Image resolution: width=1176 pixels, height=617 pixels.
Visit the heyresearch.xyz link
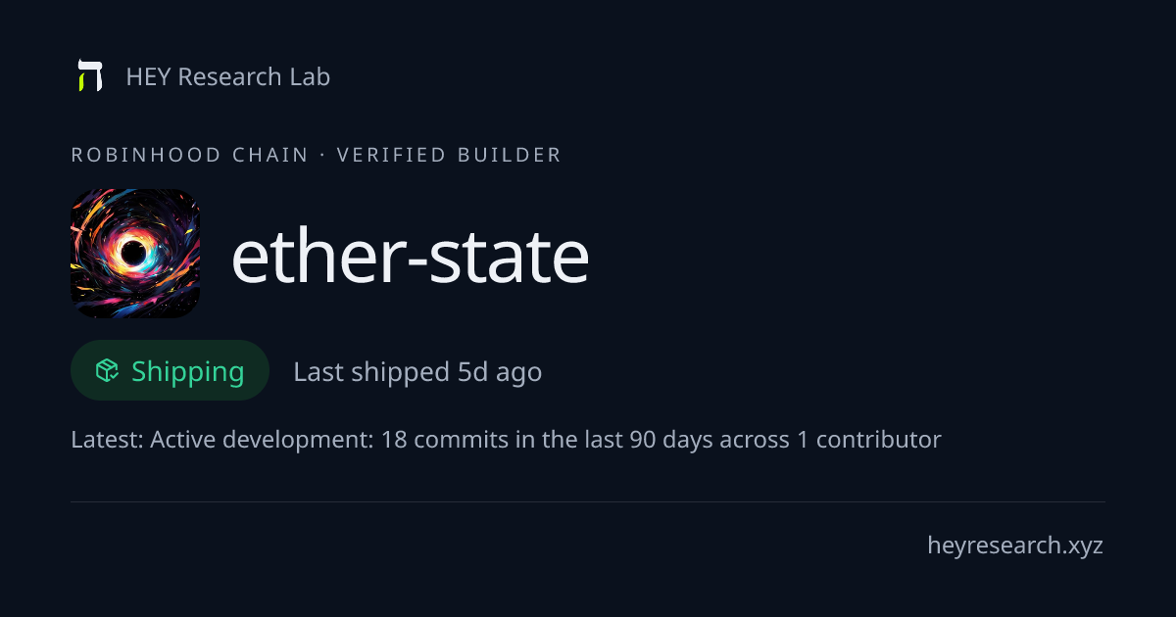(x=1015, y=546)
